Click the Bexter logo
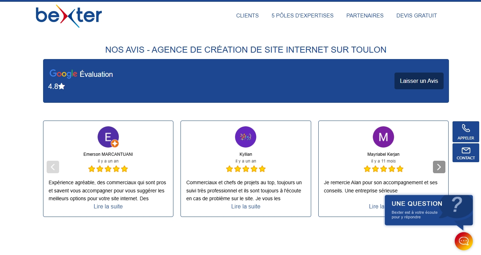 (69, 16)
